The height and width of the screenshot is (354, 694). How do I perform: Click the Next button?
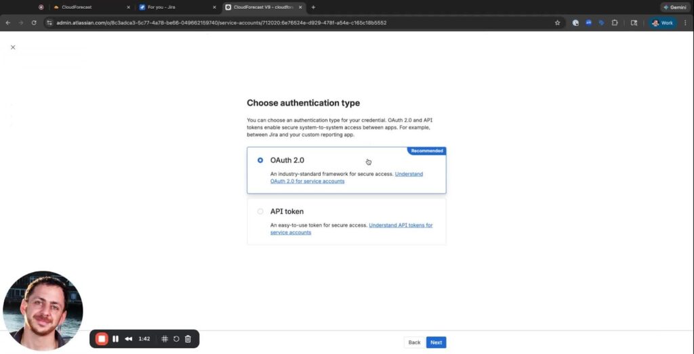point(436,342)
